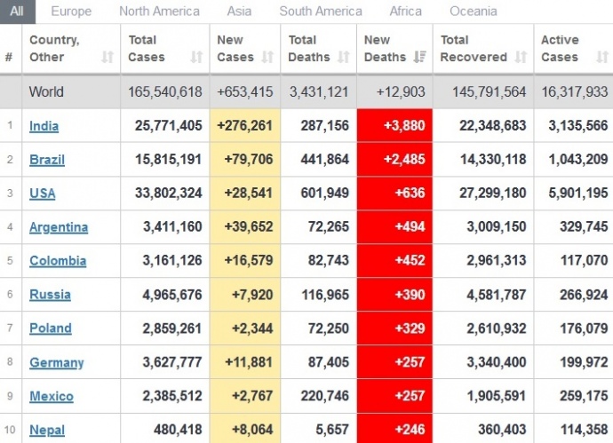This screenshot has height=443, width=613.
Task: Click Total Cases sort arrows icon
Action: click(x=196, y=58)
